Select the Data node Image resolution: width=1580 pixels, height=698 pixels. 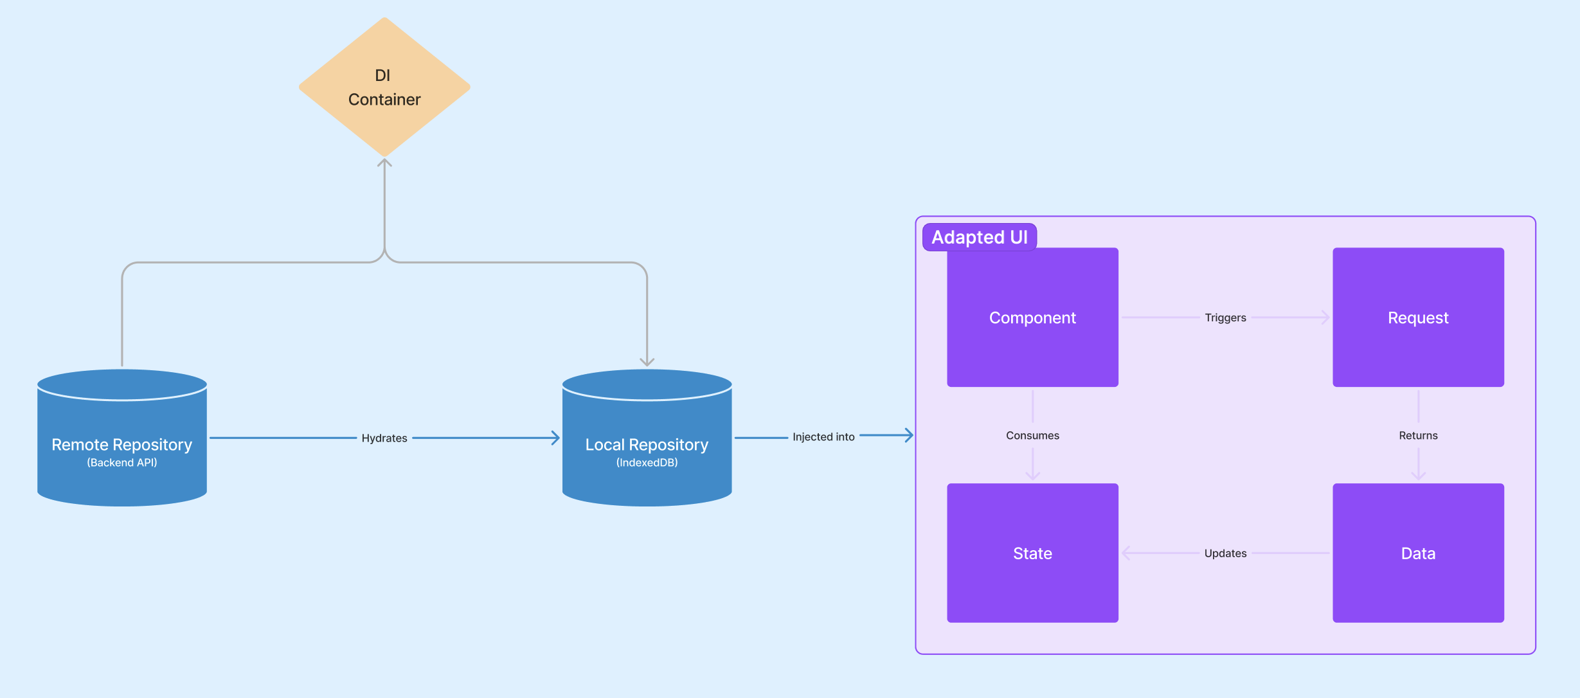pyautogui.click(x=1417, y=553)
